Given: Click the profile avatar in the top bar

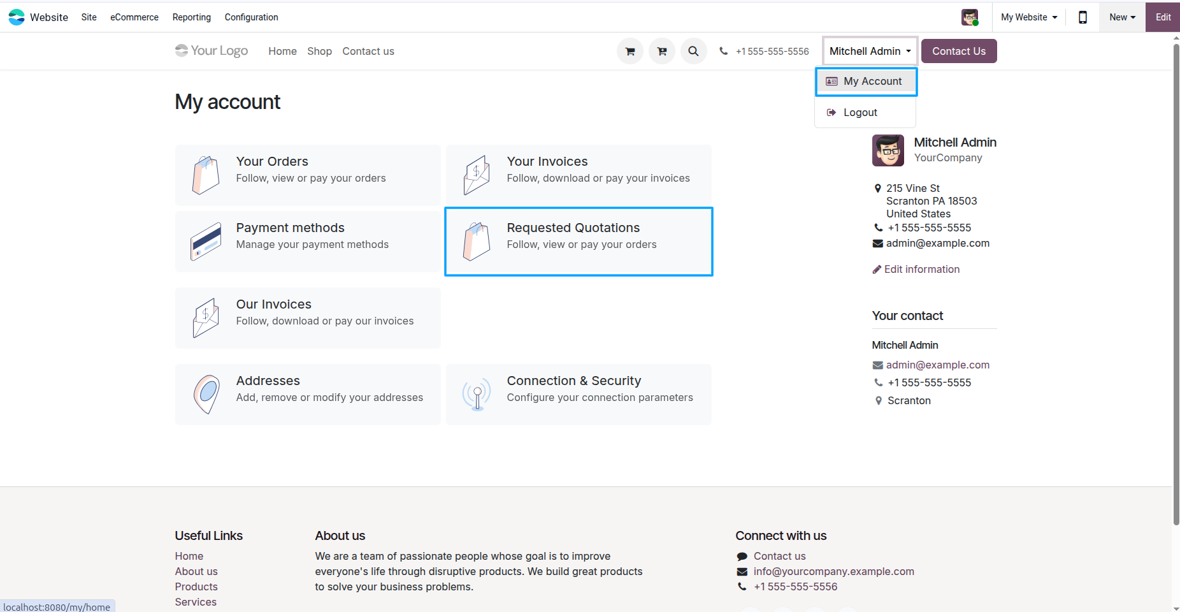Looking at the screenshot, I should click(970, 17).
